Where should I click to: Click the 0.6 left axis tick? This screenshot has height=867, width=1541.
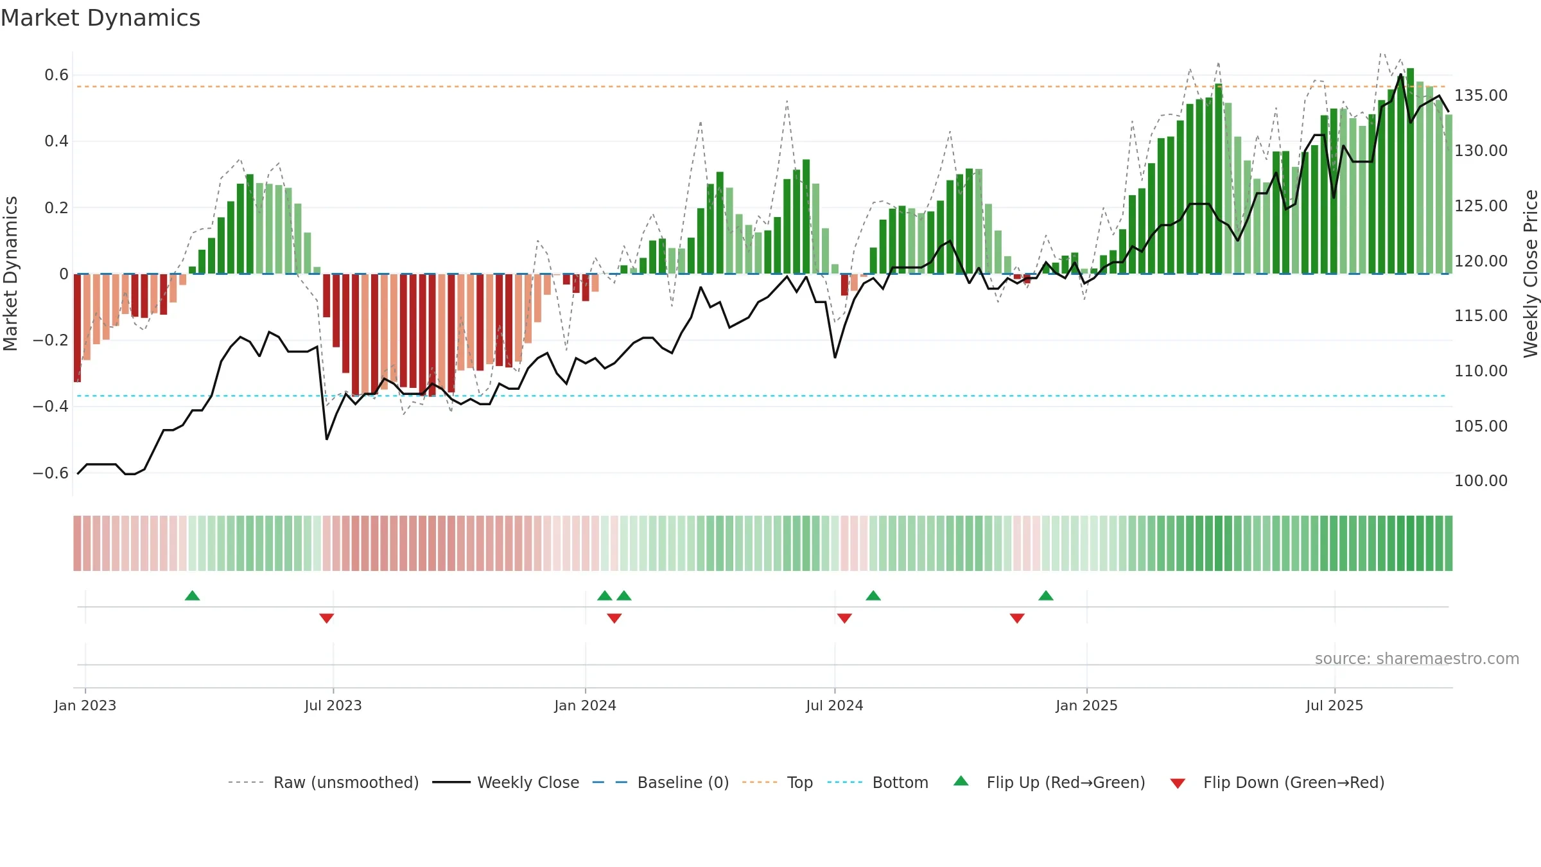pos(57,75)
